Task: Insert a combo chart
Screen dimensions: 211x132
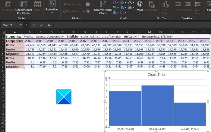Action: 130,7
